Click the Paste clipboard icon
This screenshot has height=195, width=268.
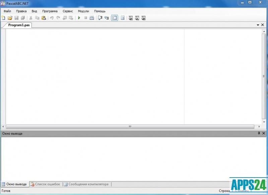[x=44, y=18]
